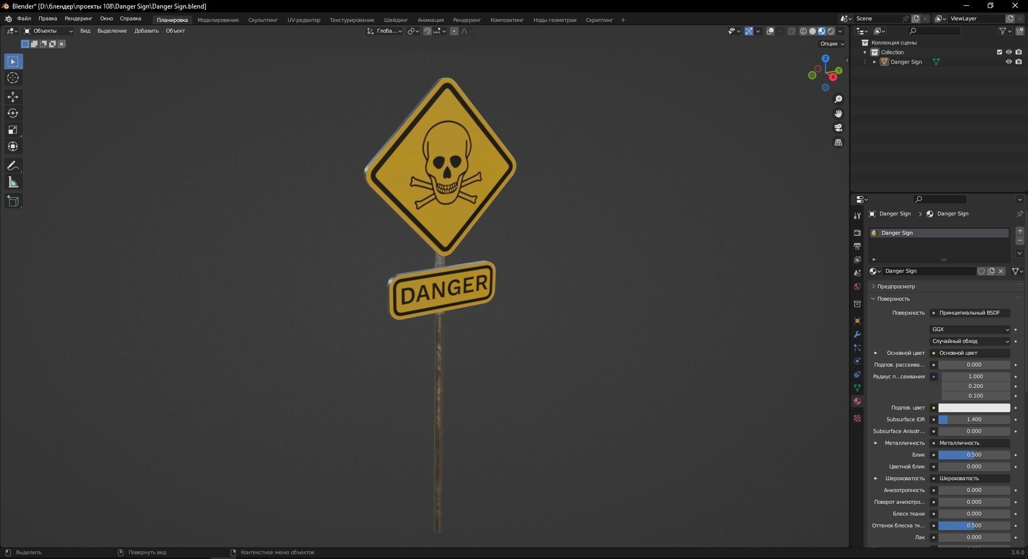Image resolution: width=1028 pixels, height=559 pixels.
Task: Disable Danger Sign in renders camera icon
Action: click(1018, 62)
